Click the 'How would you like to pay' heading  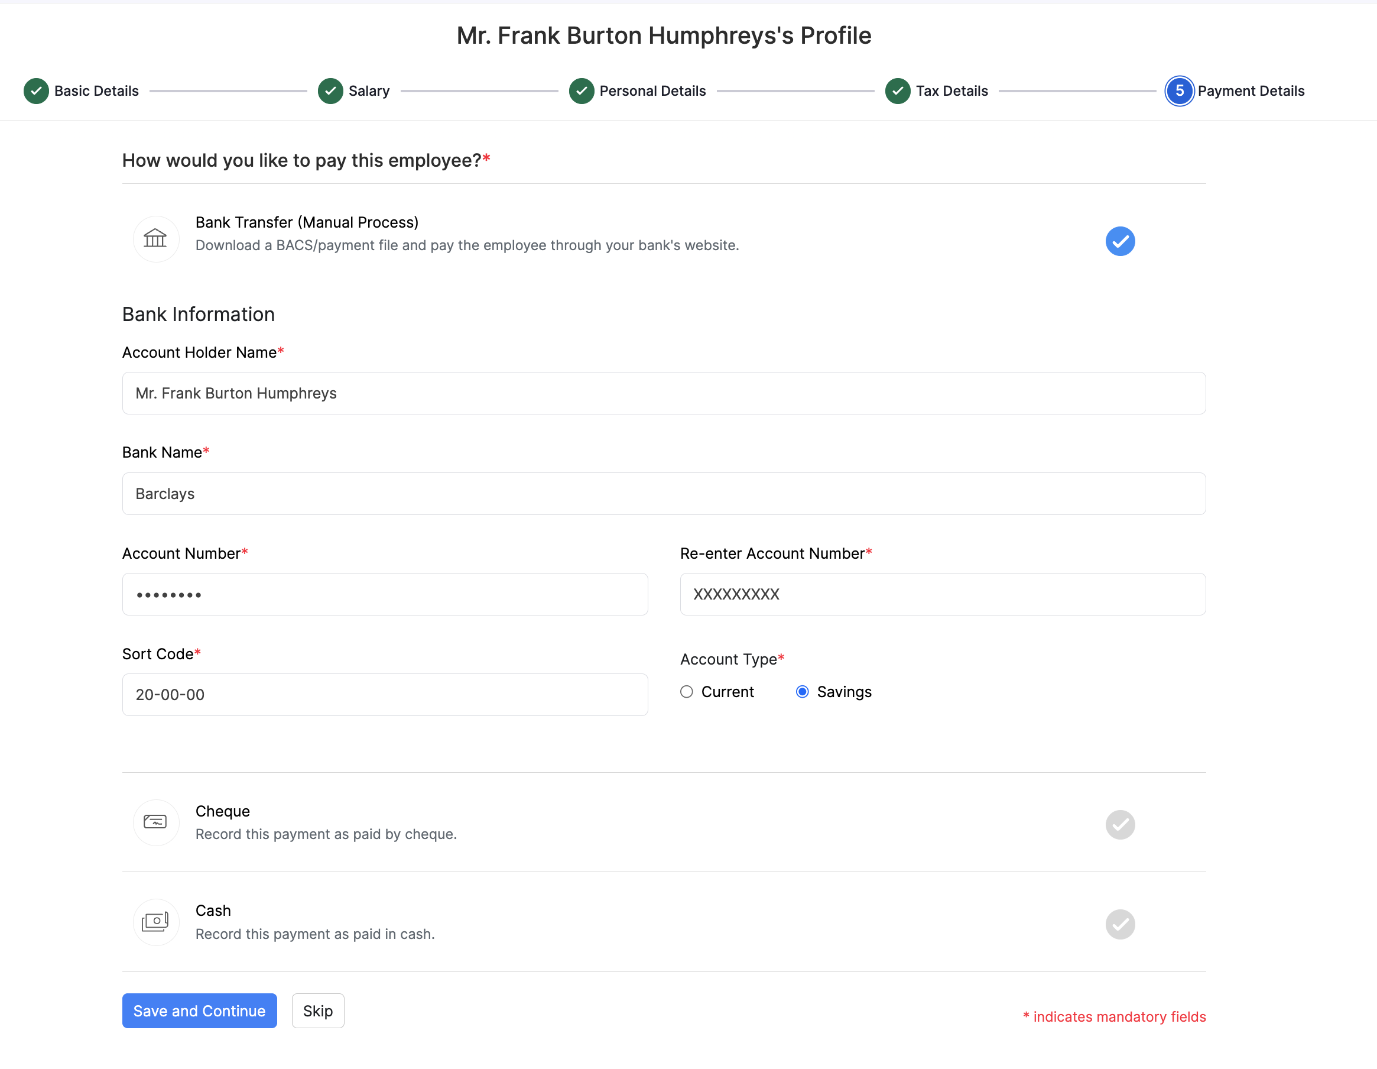pos(306,160)
